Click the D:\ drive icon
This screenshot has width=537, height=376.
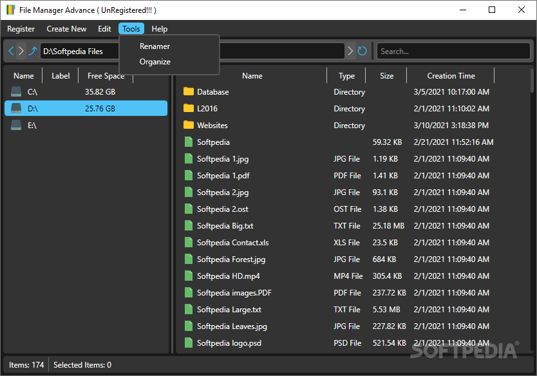[x=16, y=109]
